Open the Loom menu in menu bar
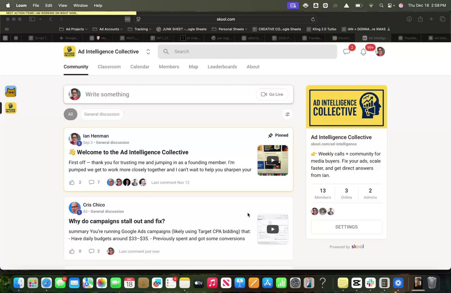The height and width of the screenshot is (293, 451). pyautogui.click(x=21, y=5)
